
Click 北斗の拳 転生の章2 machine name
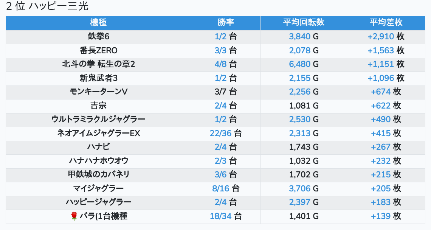tap(98, 64)
